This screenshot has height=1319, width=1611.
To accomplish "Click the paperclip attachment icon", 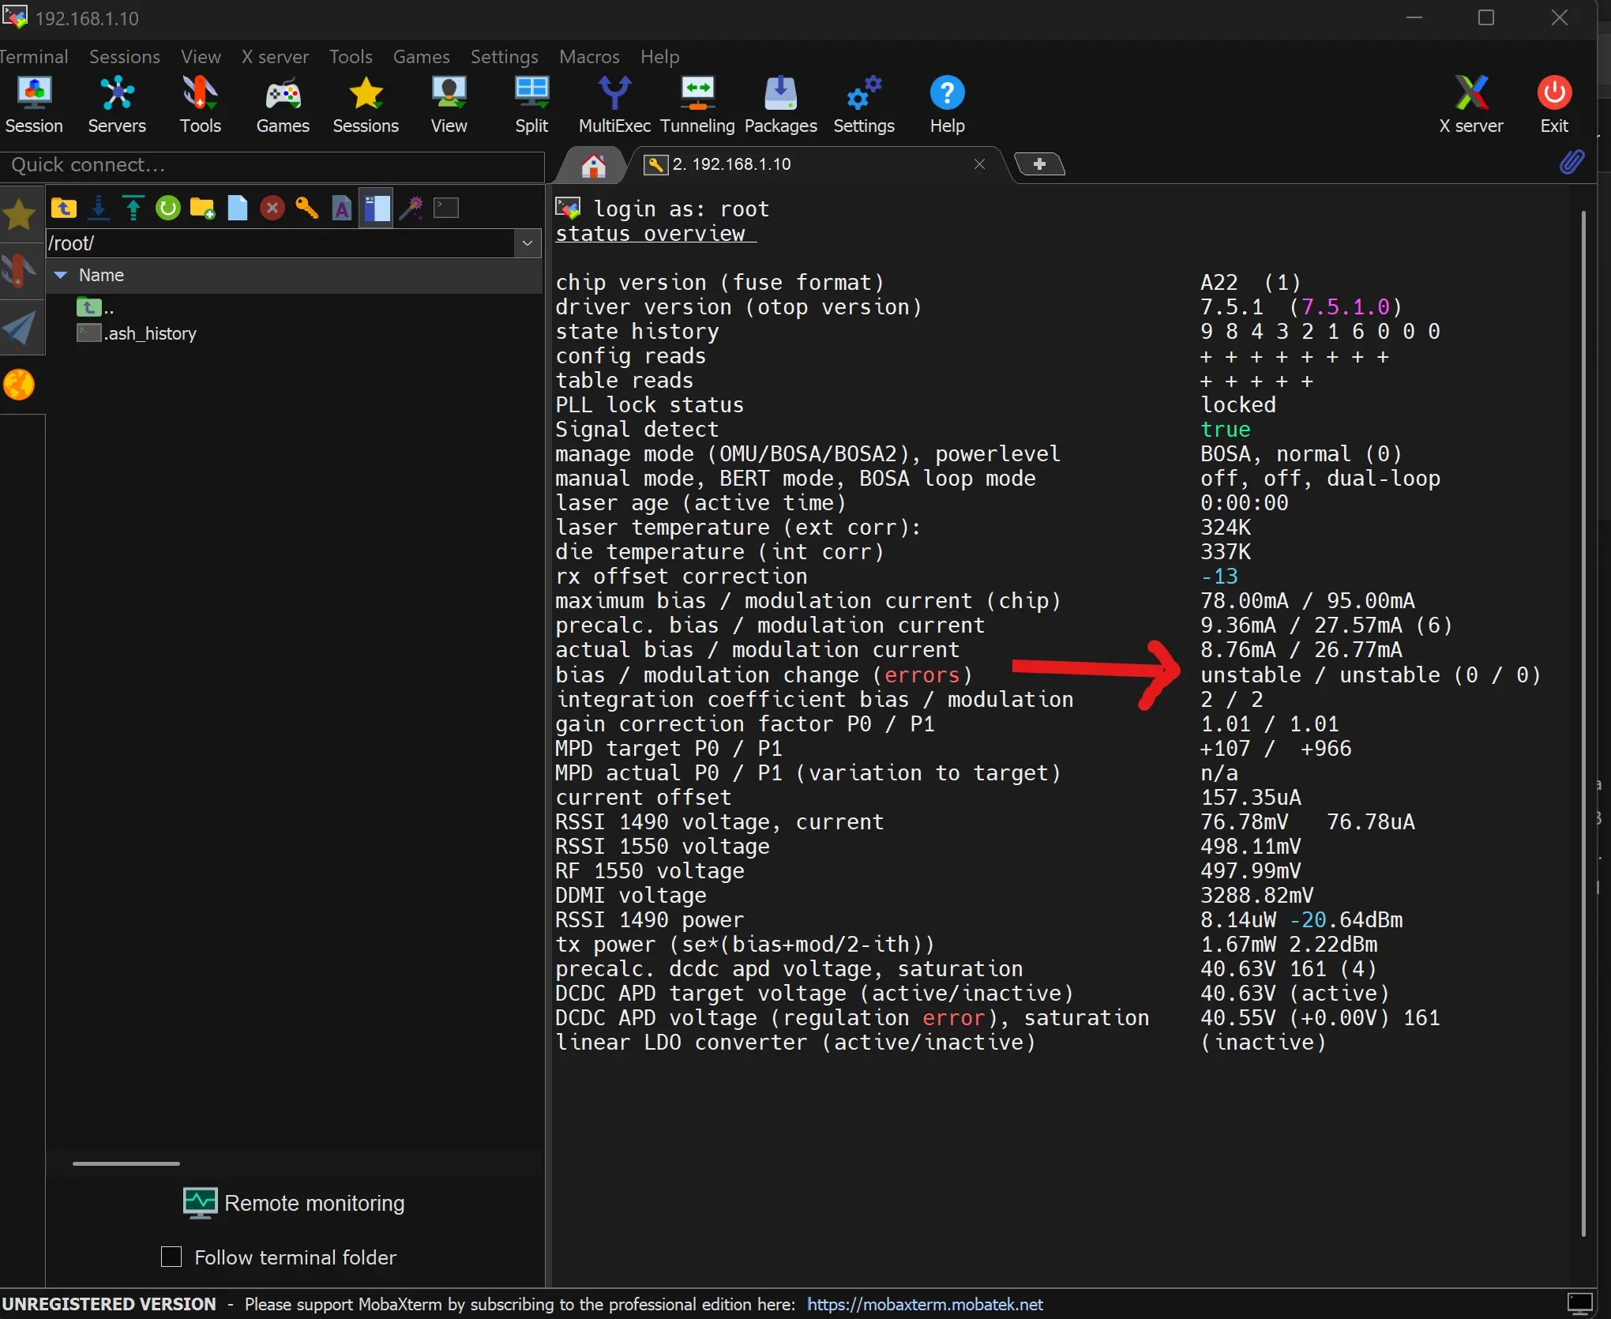I will coord(1572,162).
